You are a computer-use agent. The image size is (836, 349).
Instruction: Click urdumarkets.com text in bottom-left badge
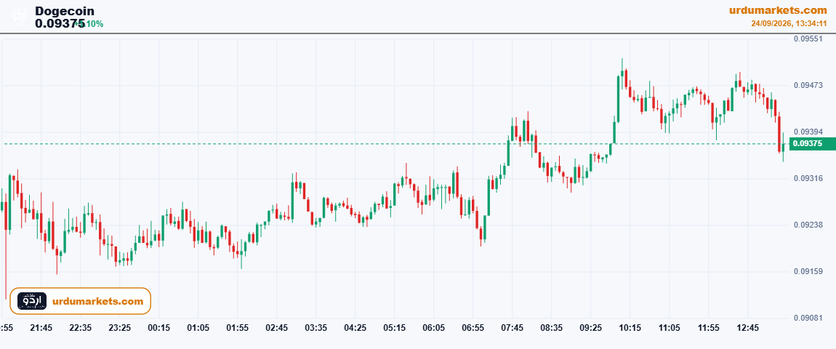(x=97, y=302)
